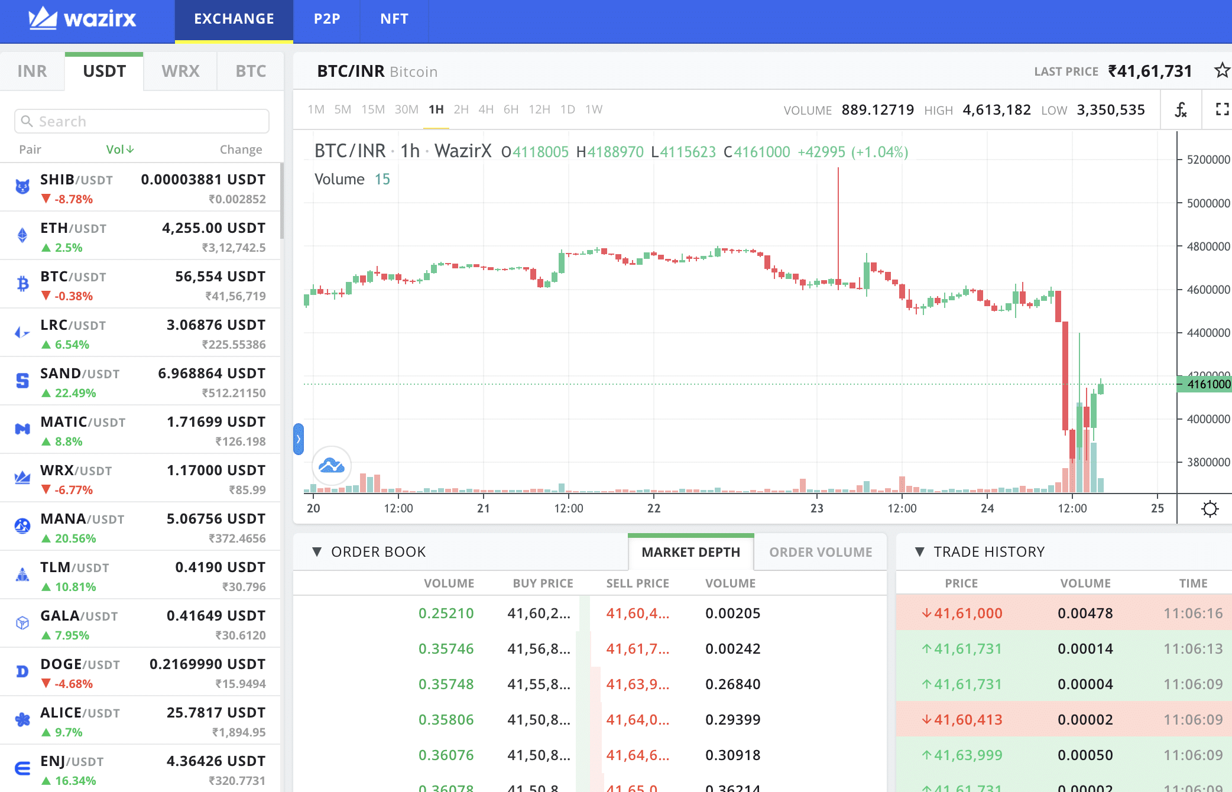
Task: Click the TLM coin icon
Action: (22, 575)
